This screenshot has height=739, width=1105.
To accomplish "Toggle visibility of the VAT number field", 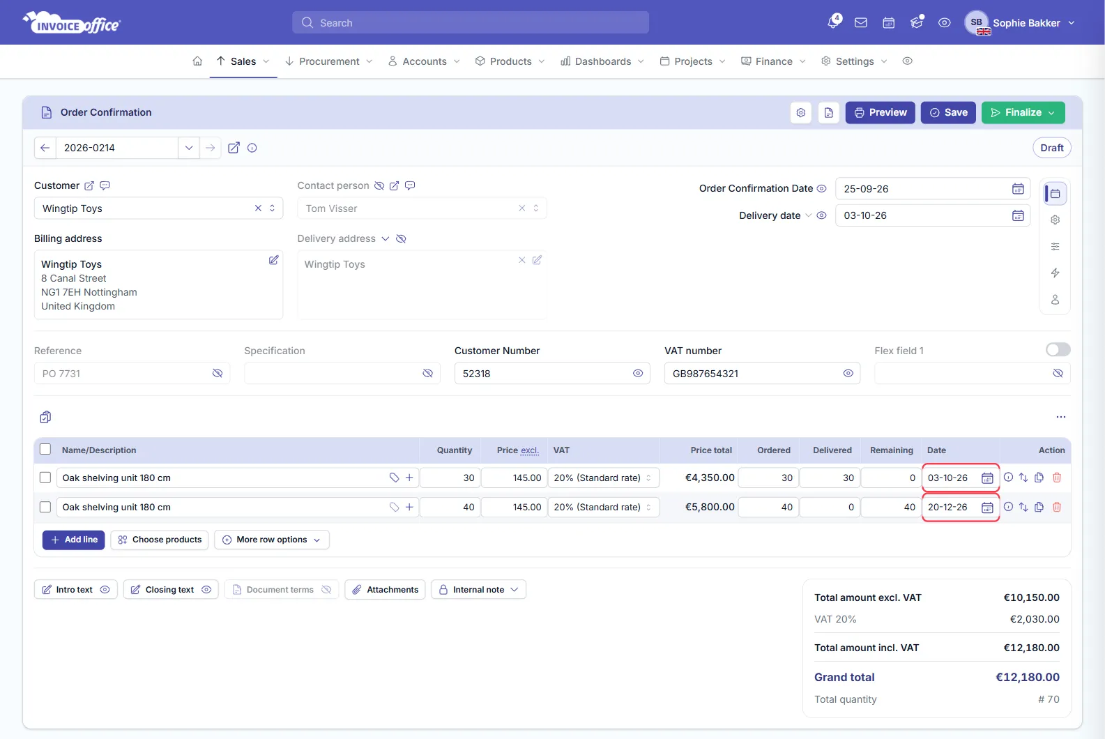I will point(848,374).
